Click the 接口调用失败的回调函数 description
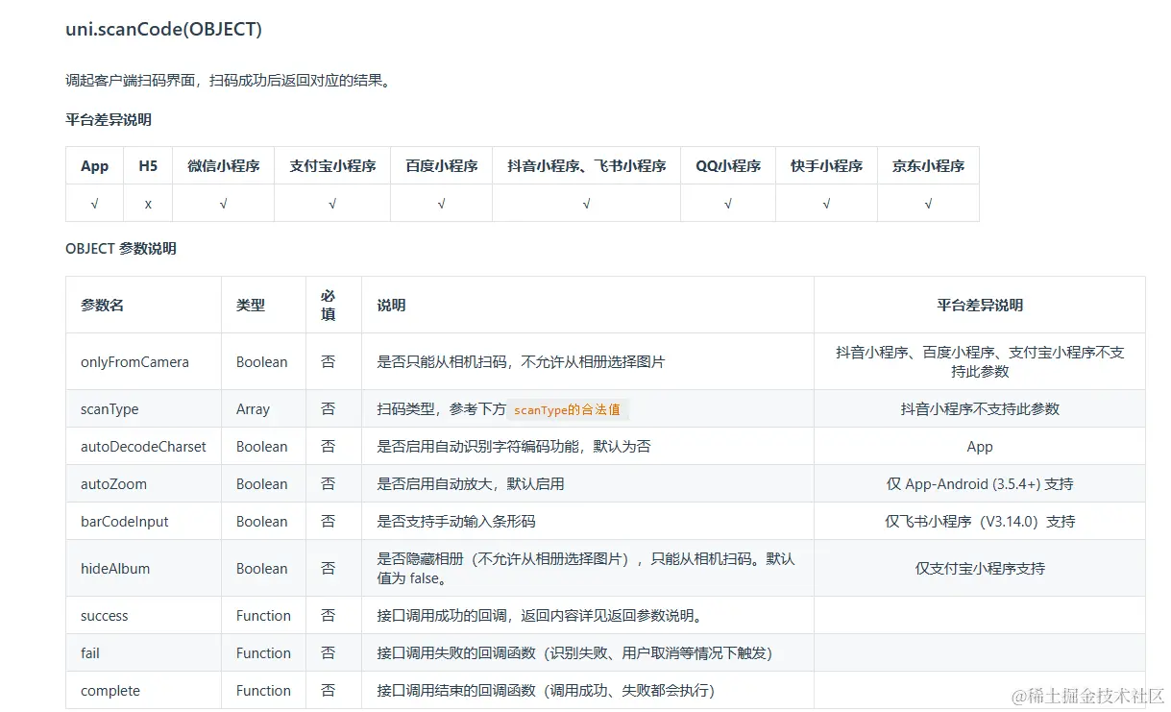1171x712 pixels. [574, 653]
